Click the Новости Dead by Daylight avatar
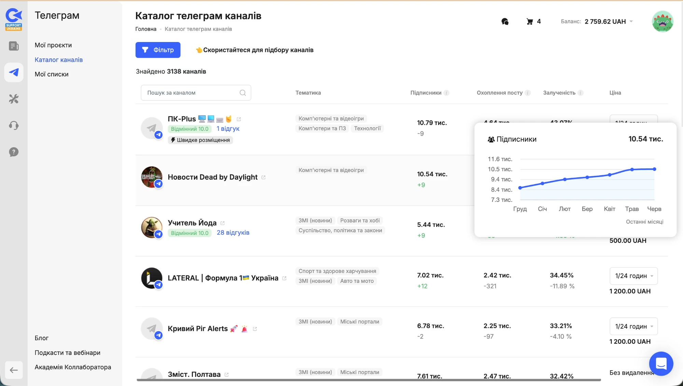The height and width of the screenshot is (386, 683). (152, 177)
